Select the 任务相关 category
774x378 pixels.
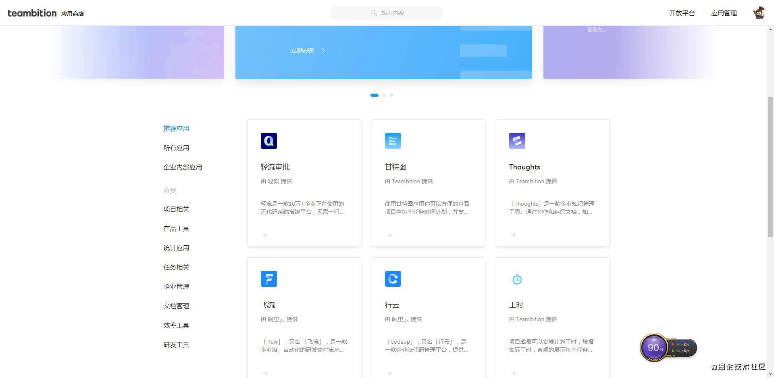click(x=176, y=267)
